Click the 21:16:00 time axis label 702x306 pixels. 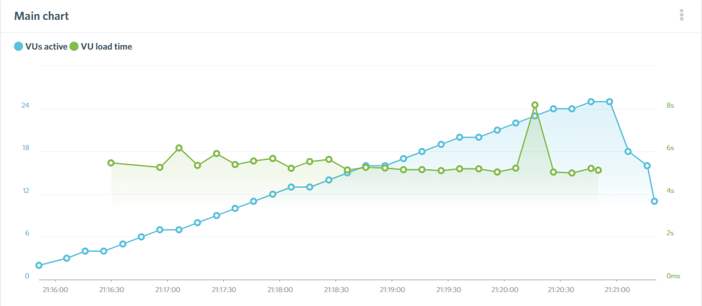tap(55, 289)
